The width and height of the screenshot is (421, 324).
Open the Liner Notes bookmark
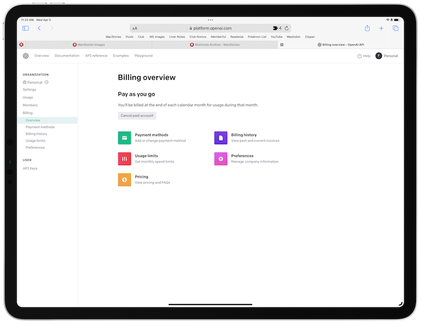(x=177, y=37)
